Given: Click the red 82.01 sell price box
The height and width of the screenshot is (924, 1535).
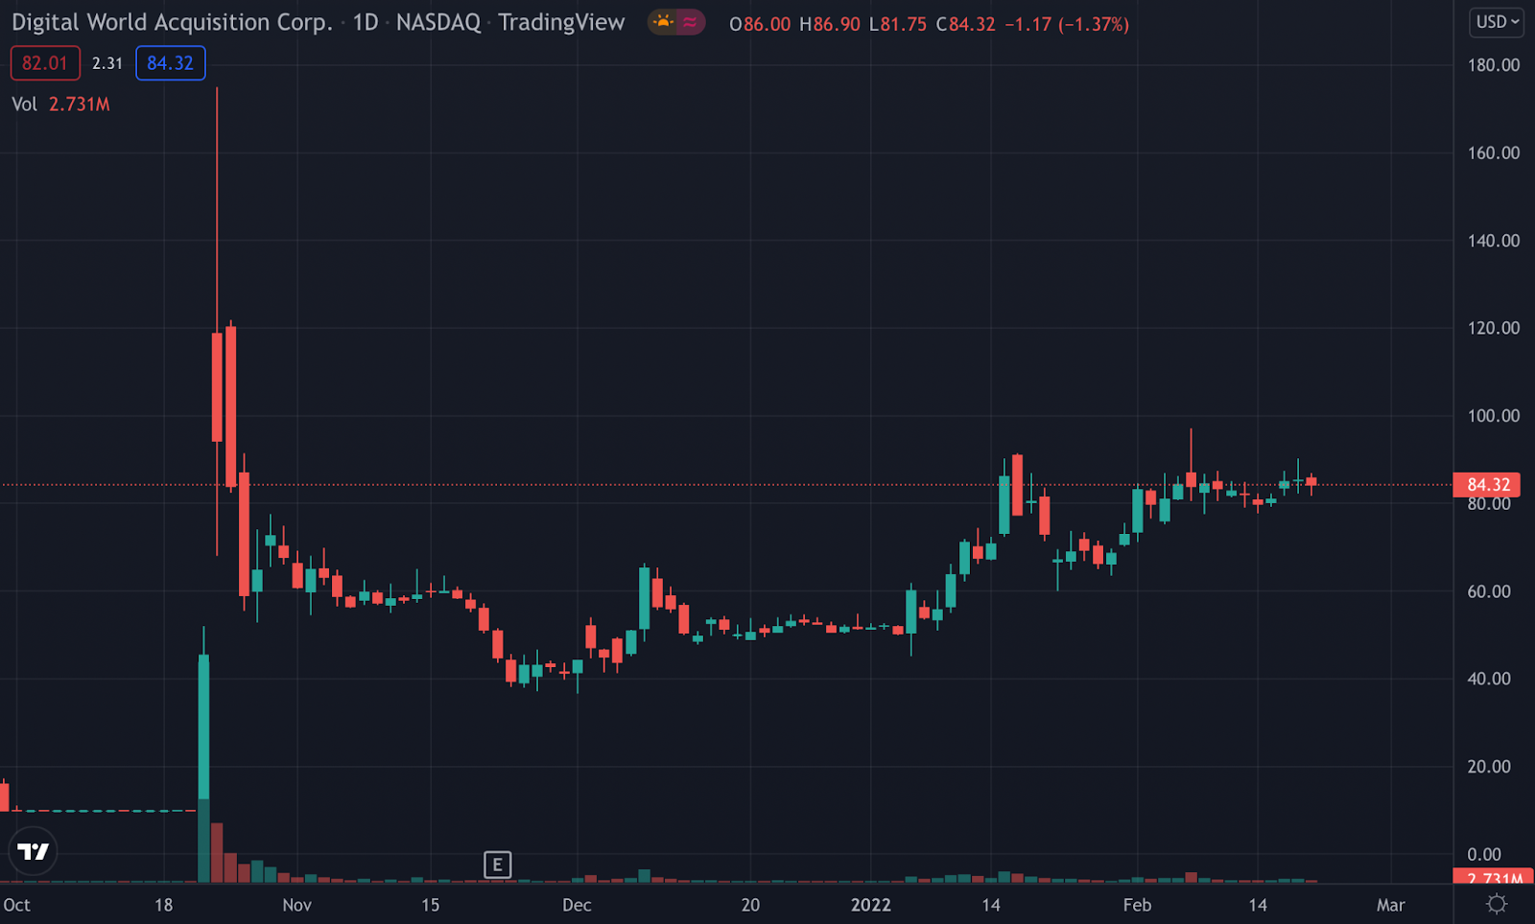Looking at the screenshot, I should click(45, 63).
